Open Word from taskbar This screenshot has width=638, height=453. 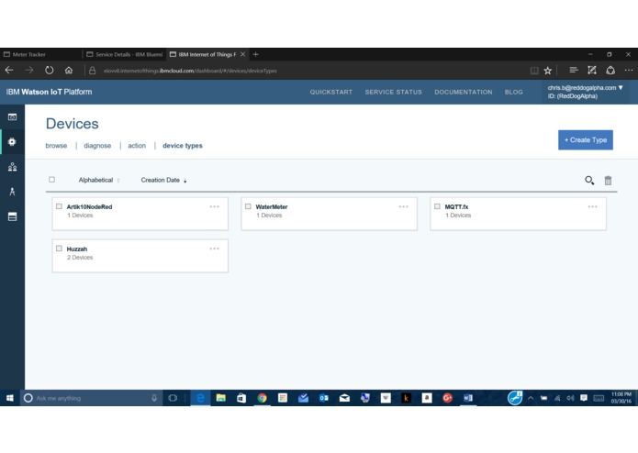pos(468,398)
